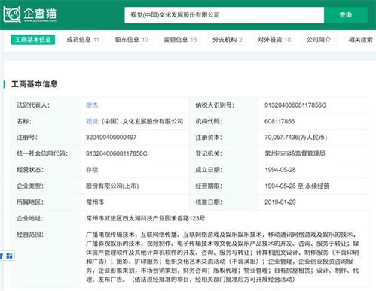Click the QR code icon at left edge
The image size is (376, 291).
pos(9,256)
